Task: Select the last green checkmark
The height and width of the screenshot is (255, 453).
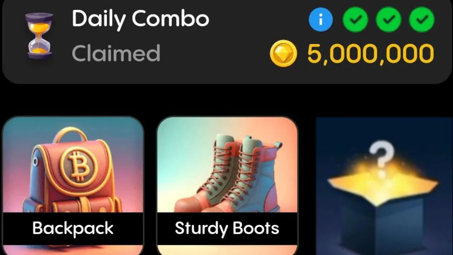Action: pos(422,20)
